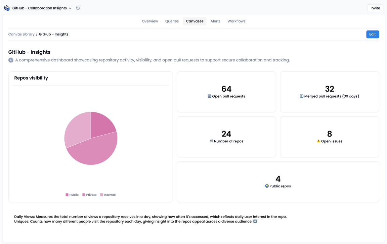
Task: Toggle the Private legend swatch
Action: 84,195
